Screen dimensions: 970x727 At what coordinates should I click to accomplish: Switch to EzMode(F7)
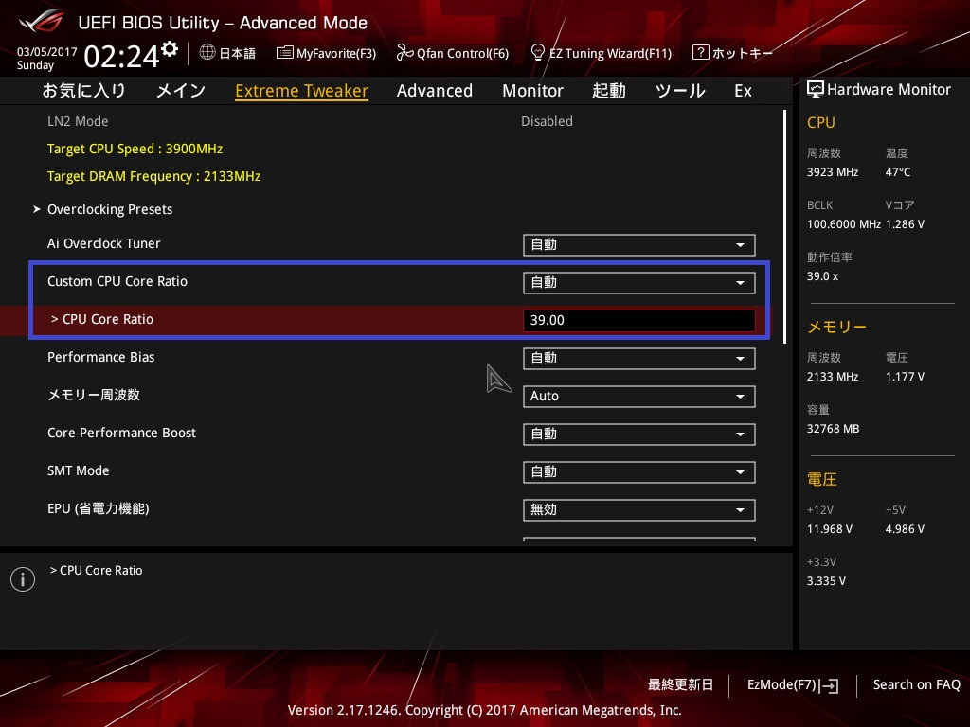793,685
